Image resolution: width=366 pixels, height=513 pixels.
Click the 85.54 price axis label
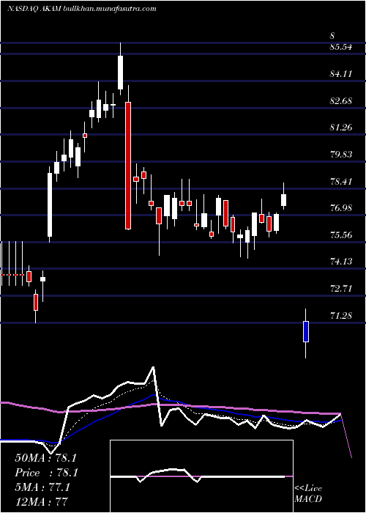pyautogui.click(x=341, y=47)
